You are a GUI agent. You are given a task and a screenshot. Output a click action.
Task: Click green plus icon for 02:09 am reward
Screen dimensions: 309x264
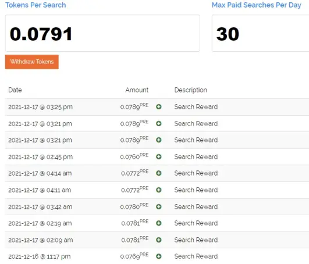point(159,240)
